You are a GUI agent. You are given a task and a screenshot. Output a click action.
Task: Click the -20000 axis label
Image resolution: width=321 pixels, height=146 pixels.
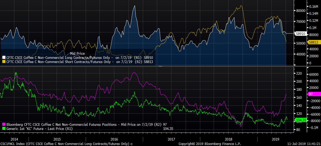[314, 101]
